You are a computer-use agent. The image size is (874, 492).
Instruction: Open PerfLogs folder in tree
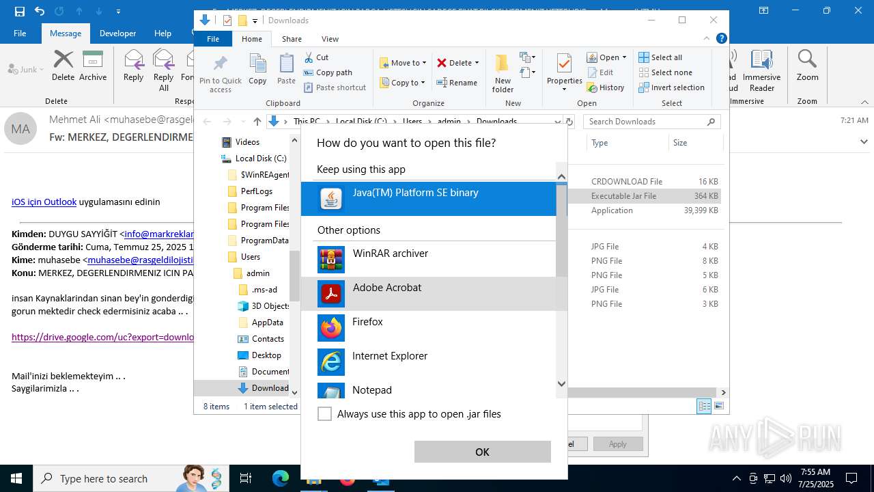256,191
